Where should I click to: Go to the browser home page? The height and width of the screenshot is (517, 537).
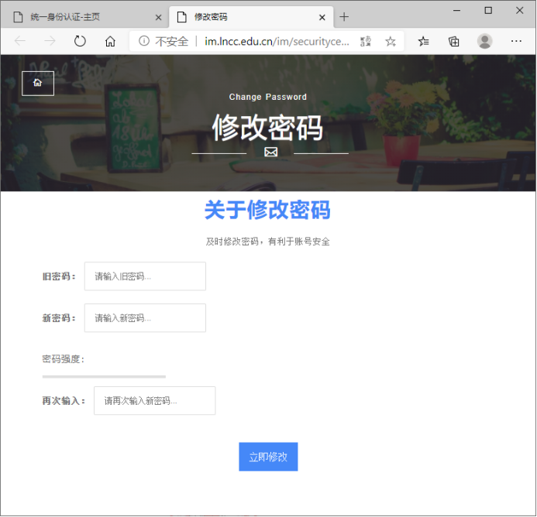[110, 41]
